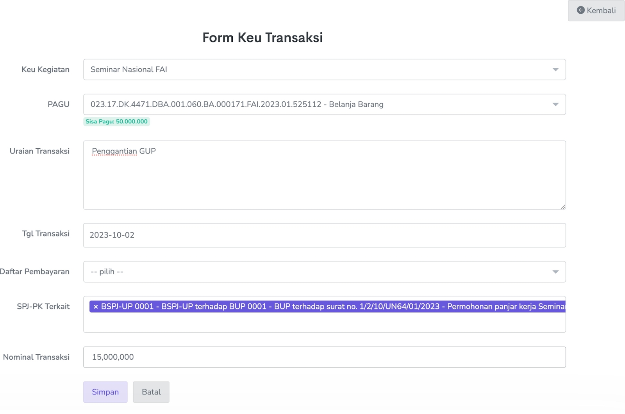Click the Daftar Pembayaran dropdown caret
625x414 pixels.
(x=555, y=272)
